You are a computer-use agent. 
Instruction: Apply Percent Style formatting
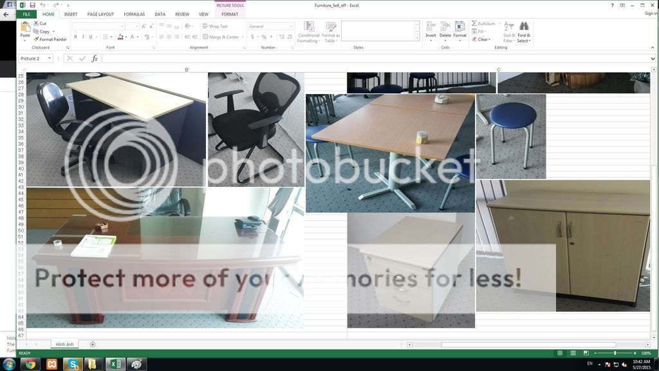pyautogui.click(x=264, y=37)
